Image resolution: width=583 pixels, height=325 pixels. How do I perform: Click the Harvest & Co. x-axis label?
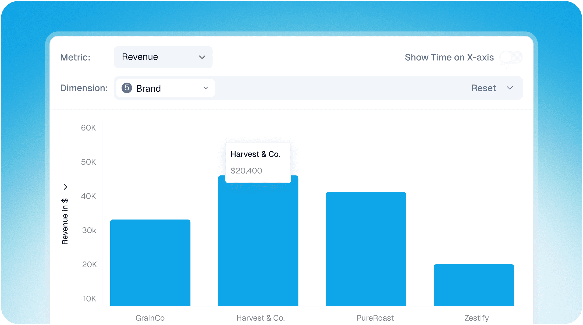[261, 318]
